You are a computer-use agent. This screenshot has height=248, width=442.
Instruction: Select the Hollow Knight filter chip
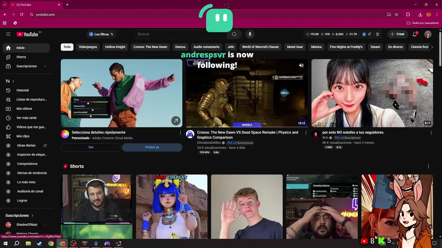coord(115,47)
